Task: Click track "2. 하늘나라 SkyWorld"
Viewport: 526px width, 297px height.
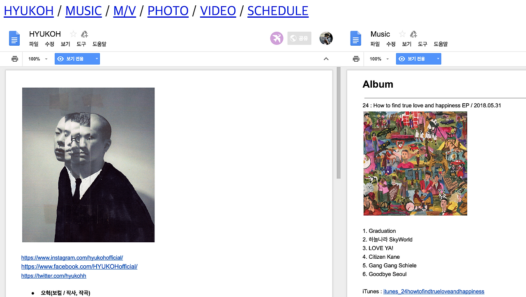Action: (x=388, y=240)
